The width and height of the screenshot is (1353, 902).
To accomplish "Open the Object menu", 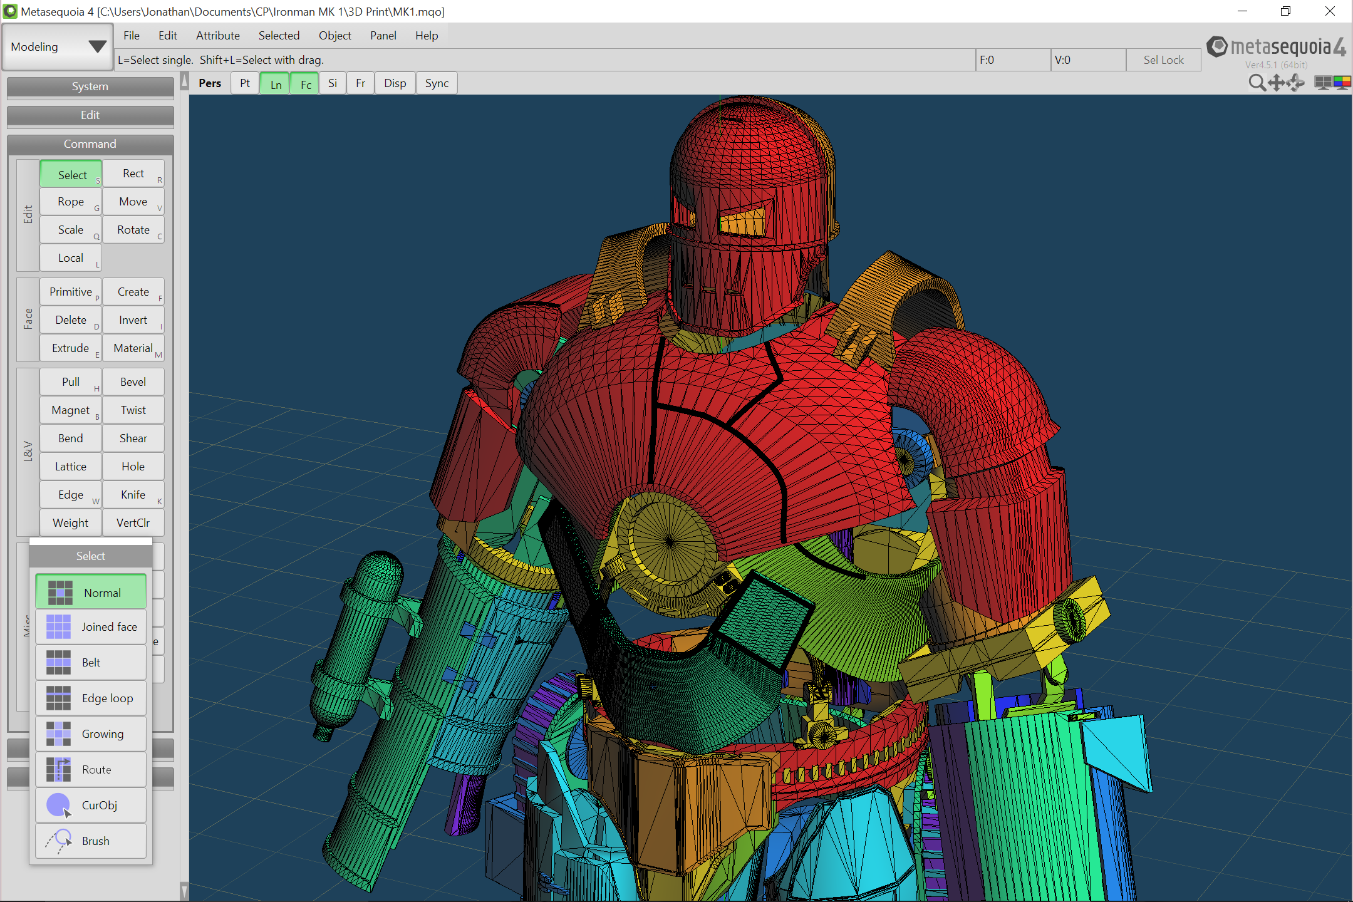I will click(x=334, y=36).
